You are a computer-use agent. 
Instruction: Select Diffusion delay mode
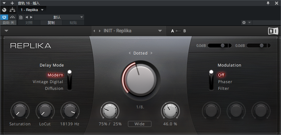click(54, 89)
